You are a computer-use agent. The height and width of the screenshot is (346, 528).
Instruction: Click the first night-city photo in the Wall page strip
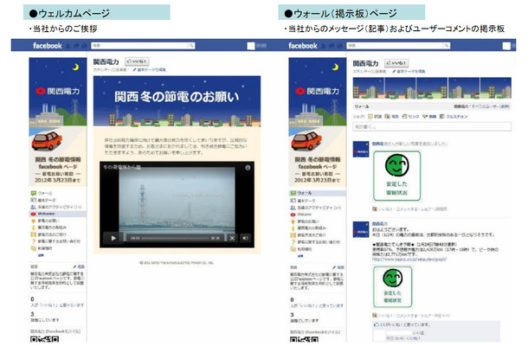coord(369,88)
